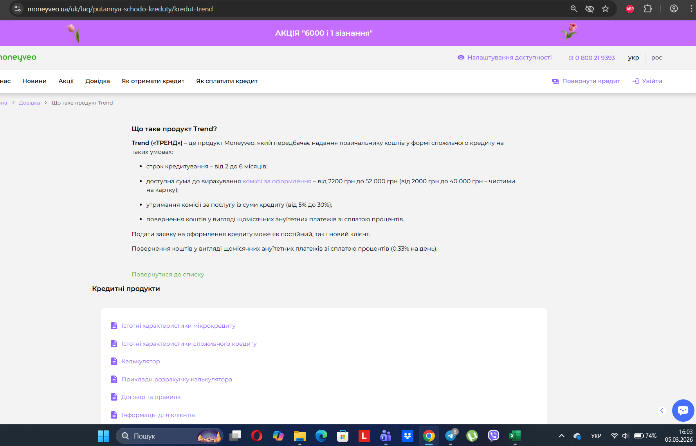Go to Довідка breadcrumb link
This screenshot has width=696, height=446.
pyautogui.click(x=29, y=103)
